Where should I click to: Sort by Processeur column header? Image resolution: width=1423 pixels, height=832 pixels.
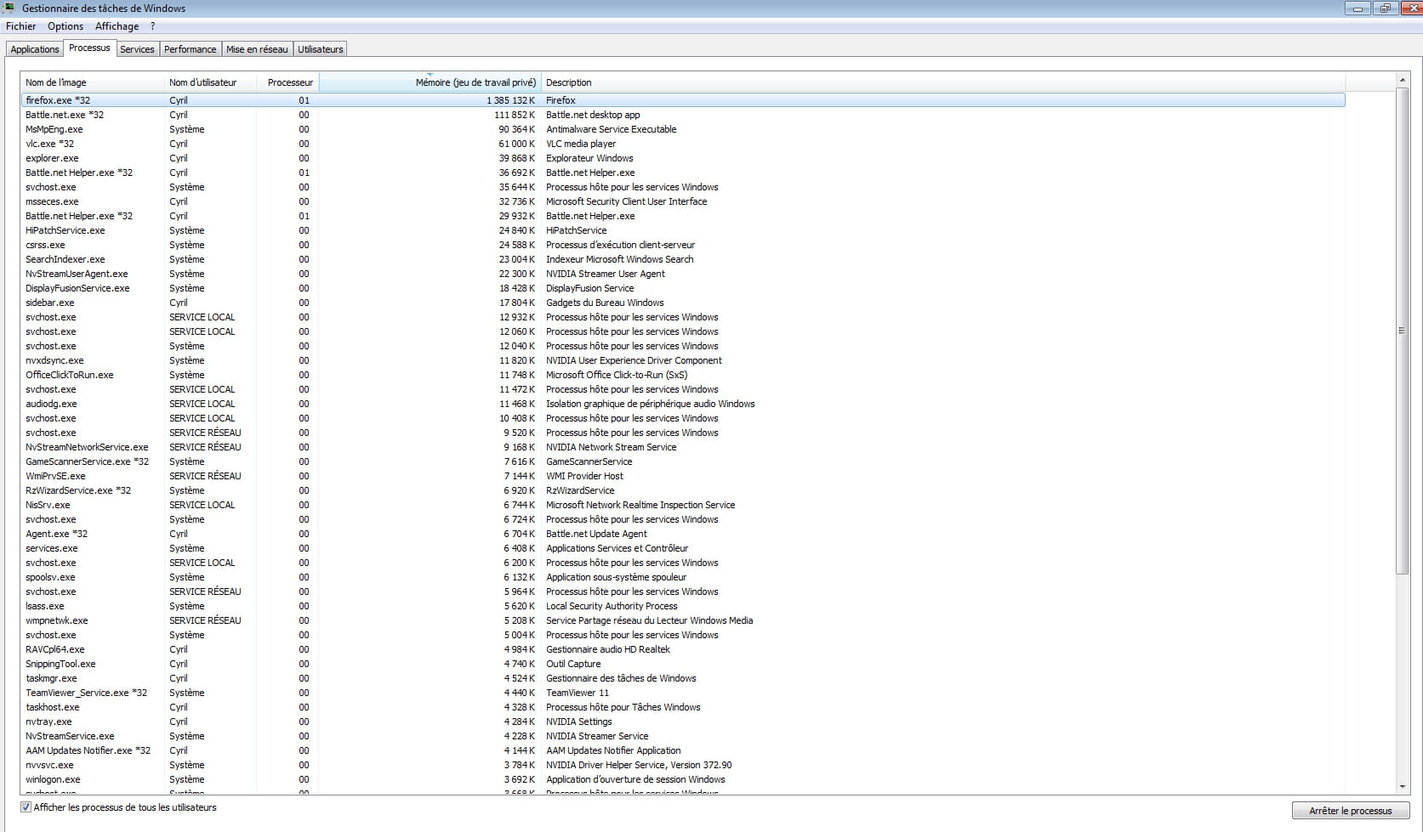(x=290, y=82)
